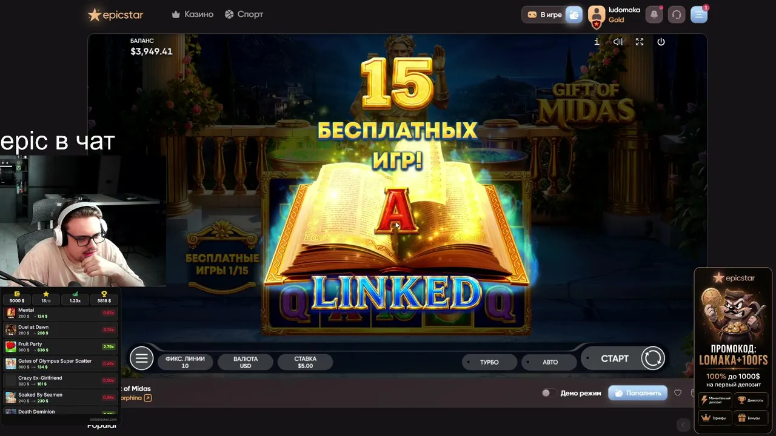This screenshot has width=776, height=436.
Task: Select Gates of Olympus Super Scatter row
Action: coord(61,364)
